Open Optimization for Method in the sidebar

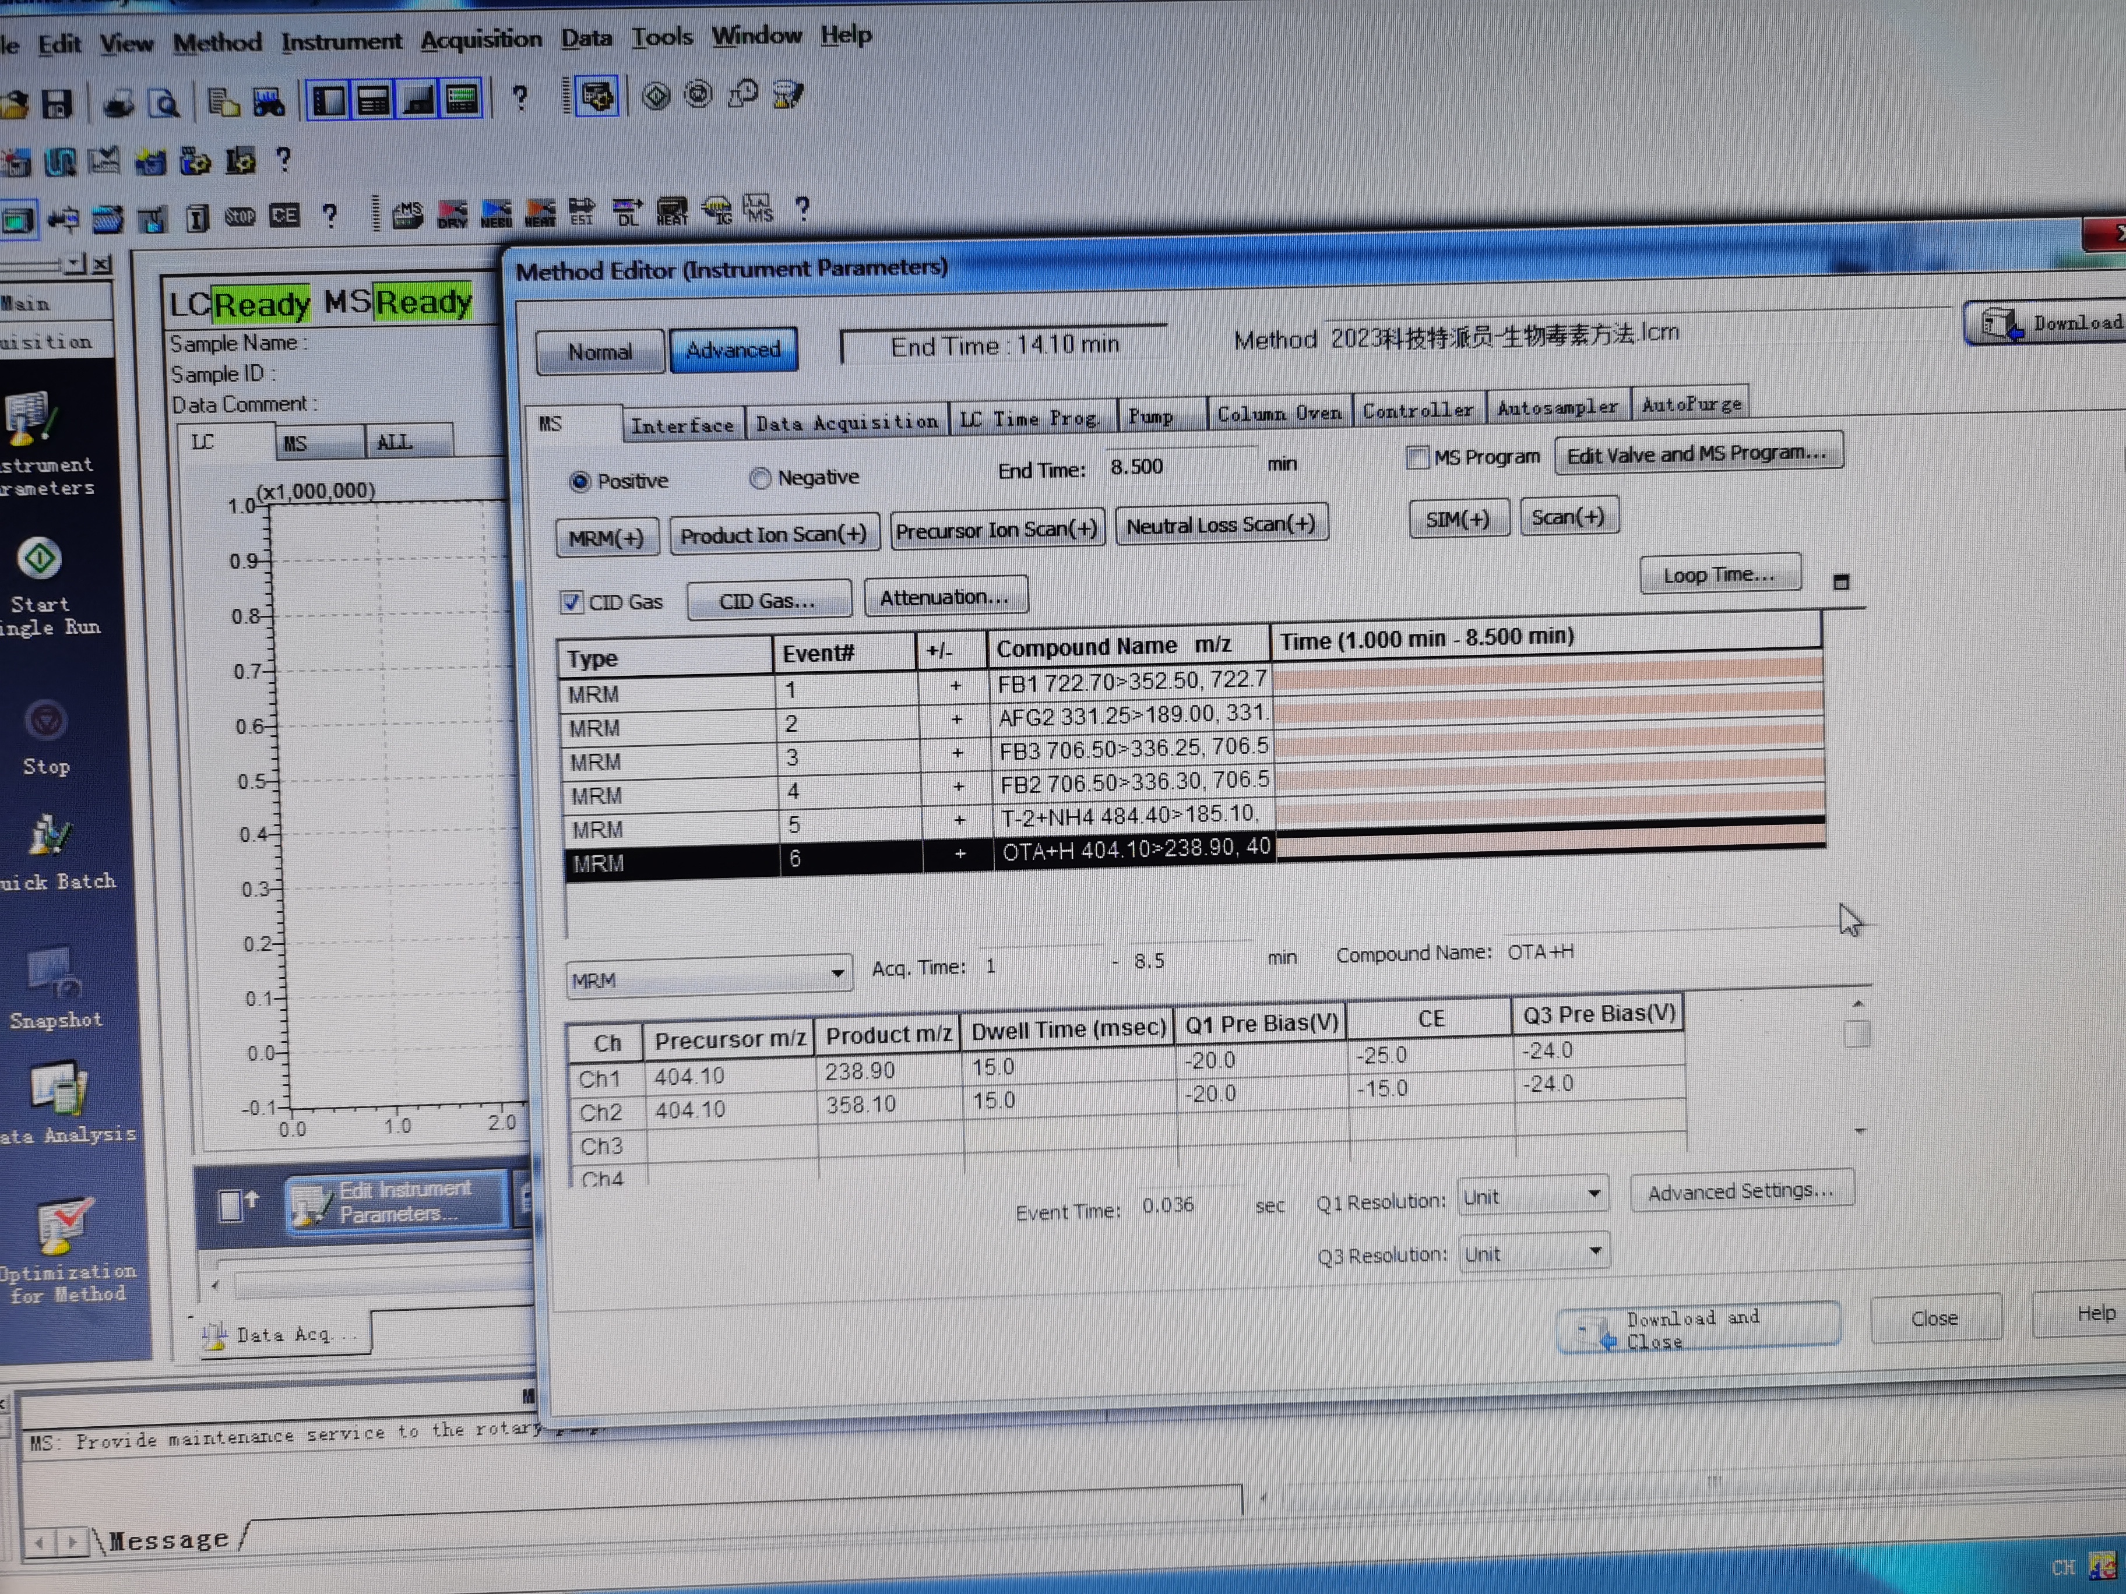click(x=65, y=1249)
